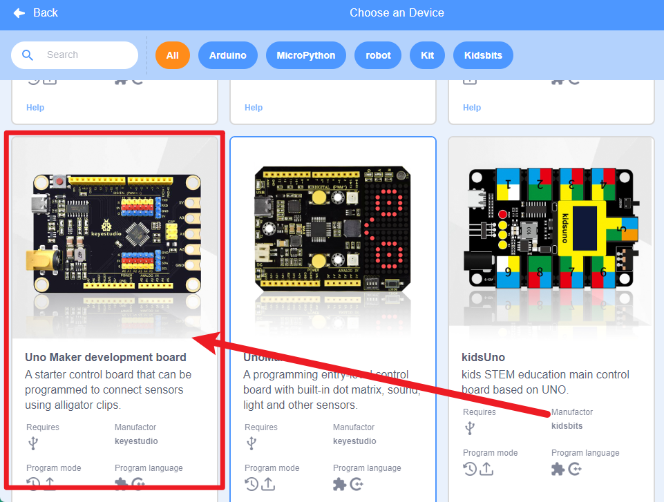
Task: Click Requires label on Uno Maker card
Action: point(43,427)
